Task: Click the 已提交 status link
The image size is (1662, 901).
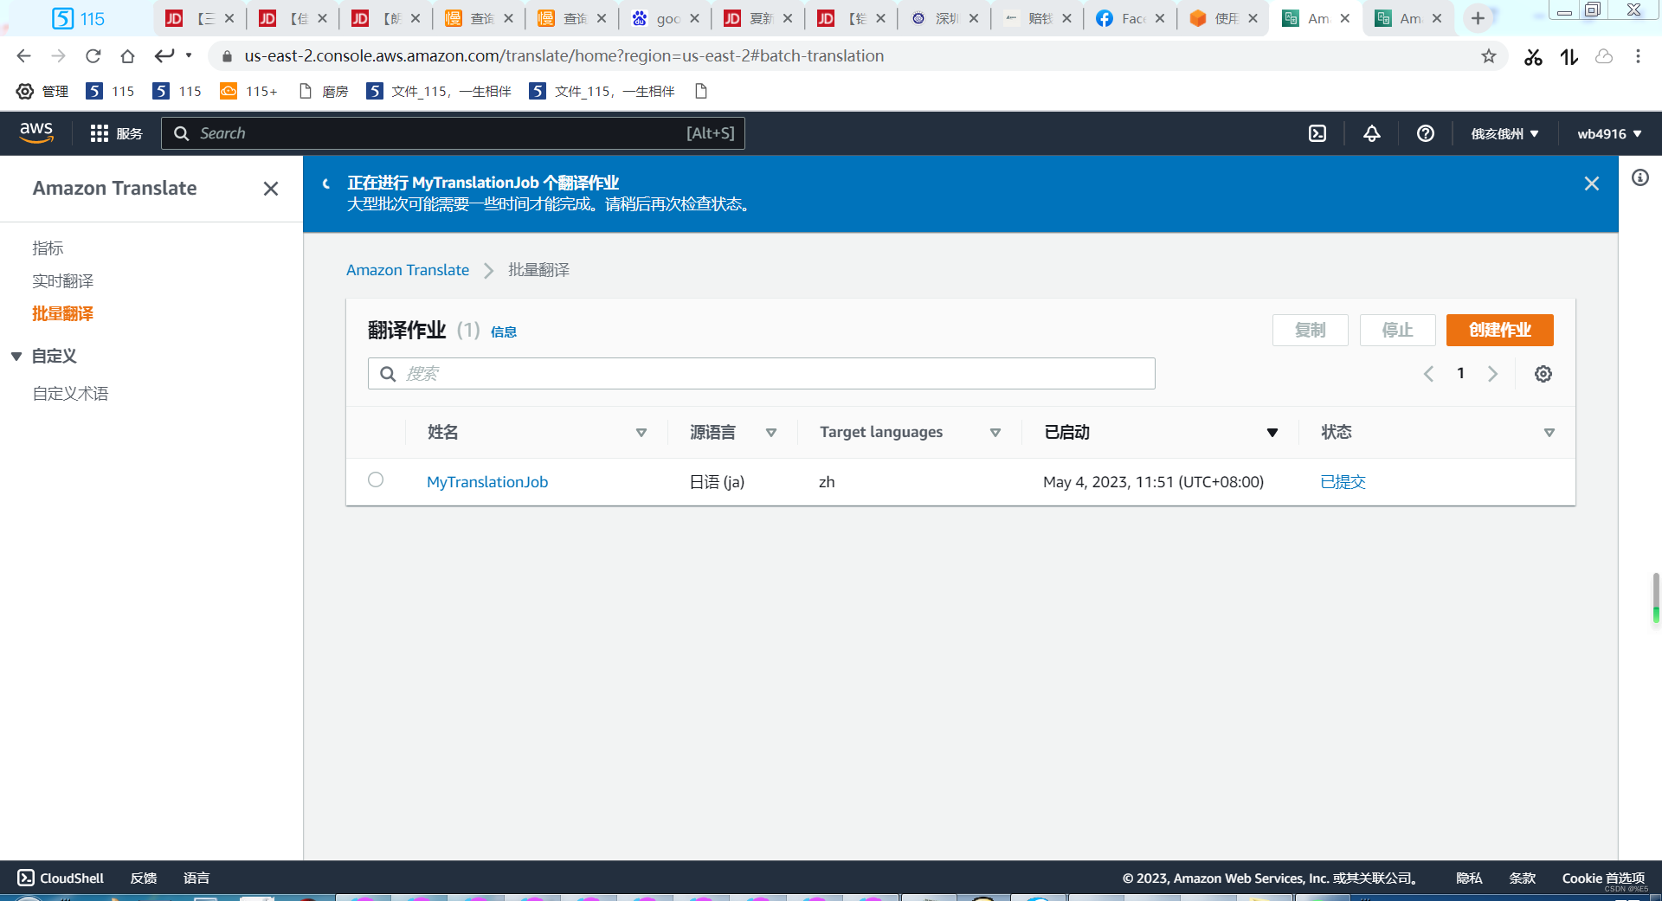Action: pyautogui.click(x=1343, y=482)
